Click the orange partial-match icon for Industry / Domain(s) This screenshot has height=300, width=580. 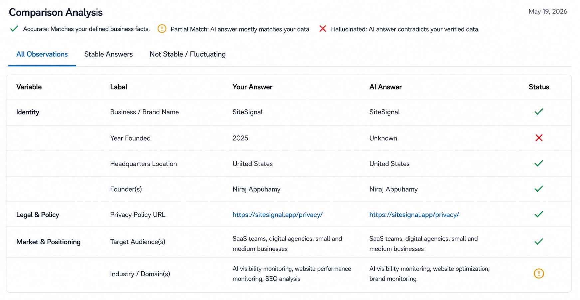[539, 273]
